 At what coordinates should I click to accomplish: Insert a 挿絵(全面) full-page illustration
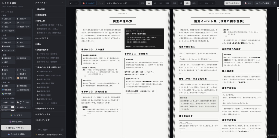[23, 86]
